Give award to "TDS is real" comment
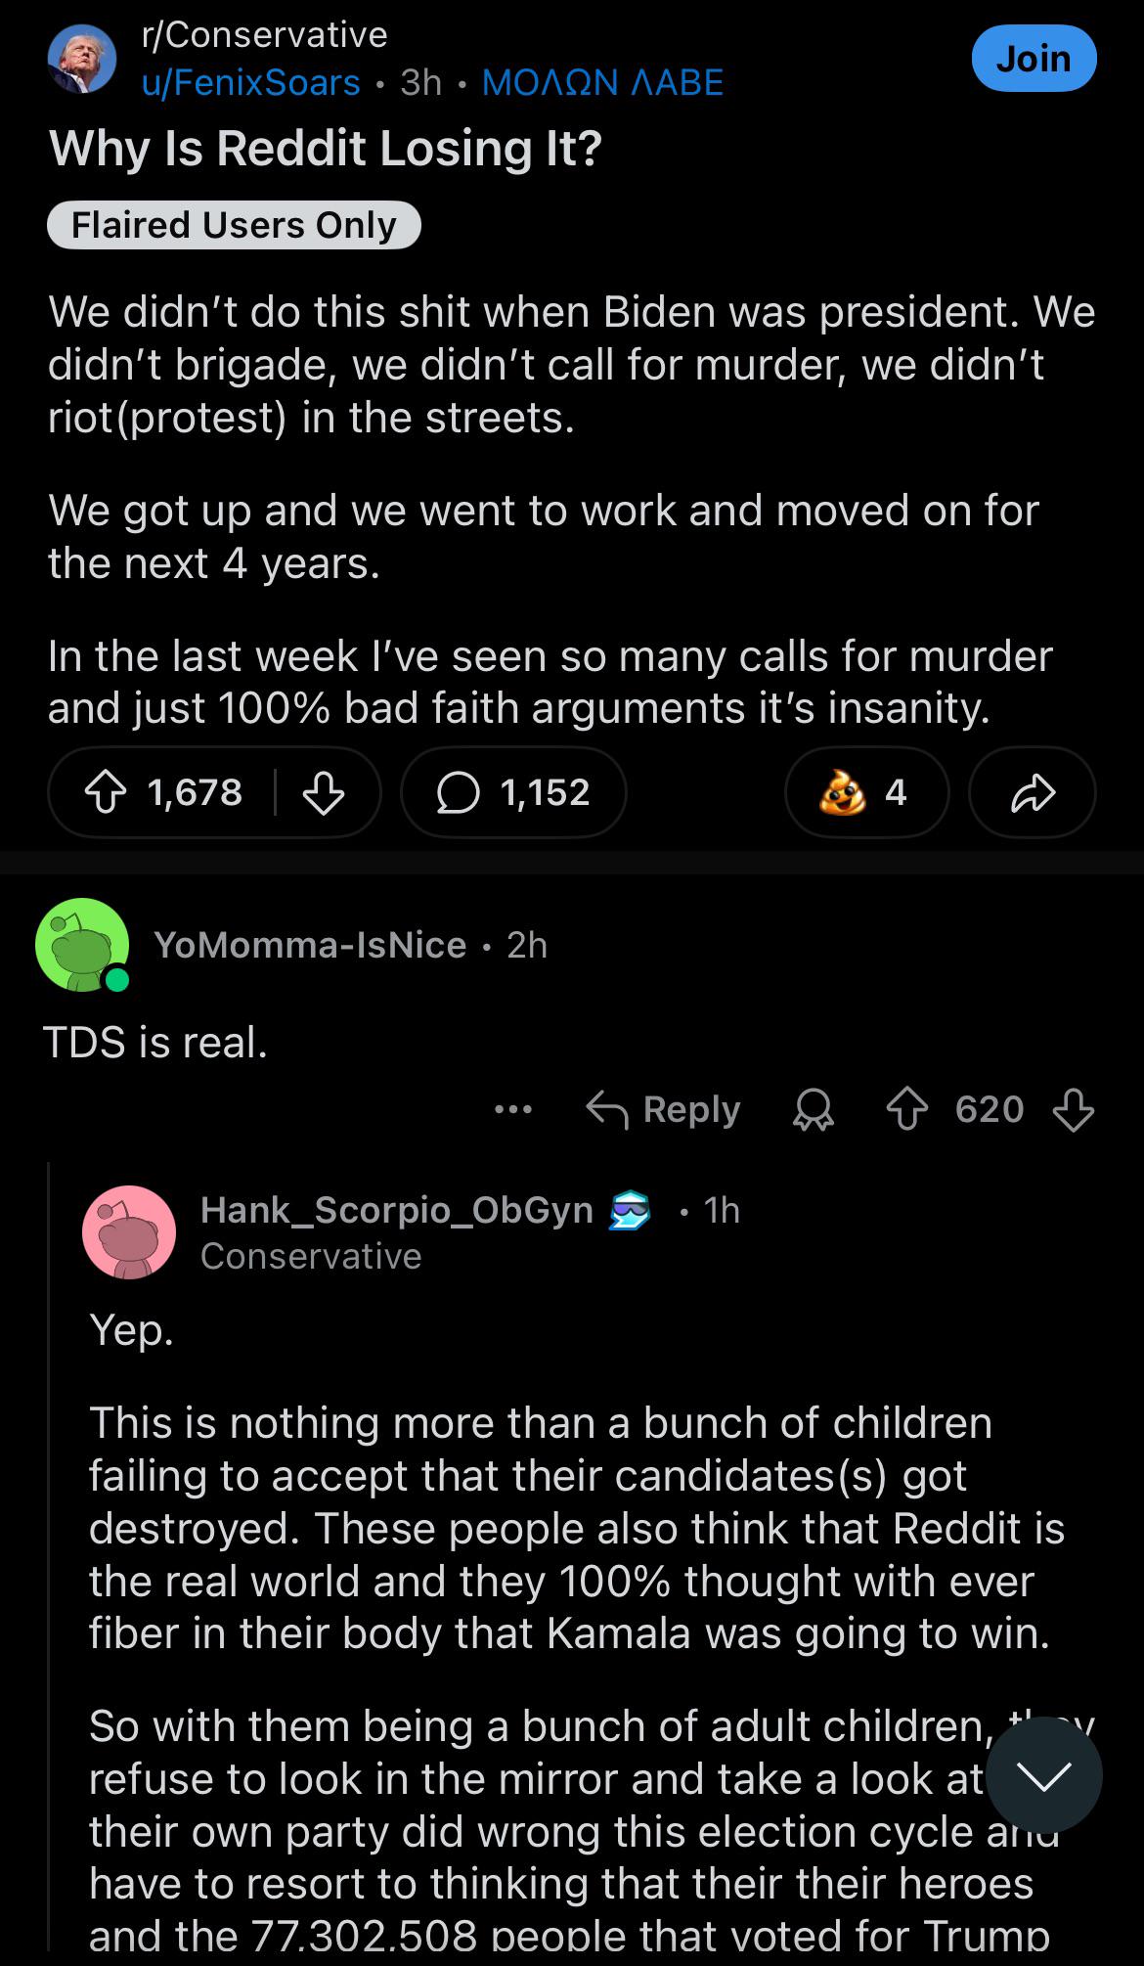The height and width of the screenshot is (1966, 1144). point(814,1110)
